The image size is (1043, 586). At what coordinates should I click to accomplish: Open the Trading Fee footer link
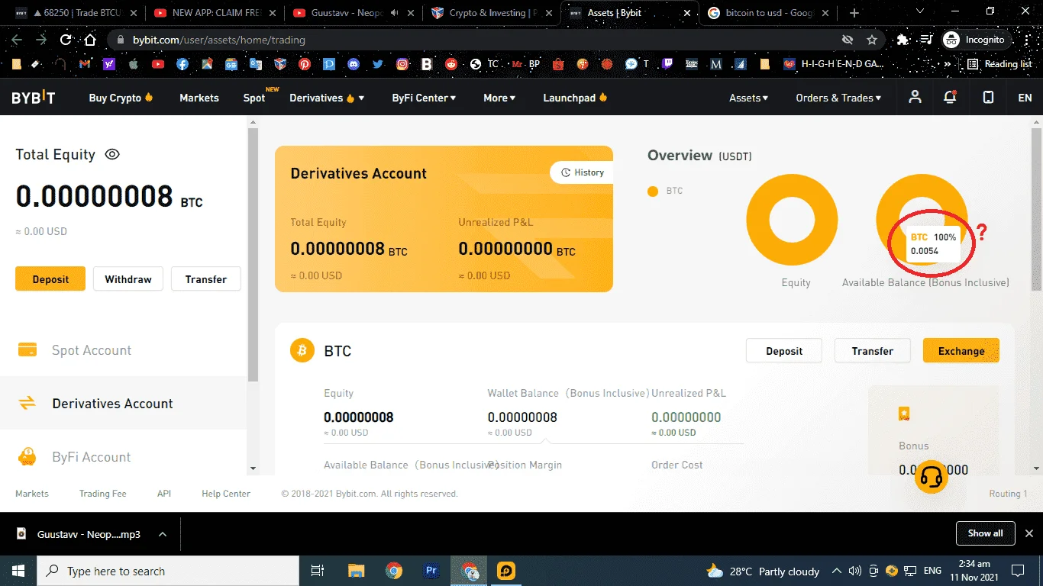[x=103, y=494]
